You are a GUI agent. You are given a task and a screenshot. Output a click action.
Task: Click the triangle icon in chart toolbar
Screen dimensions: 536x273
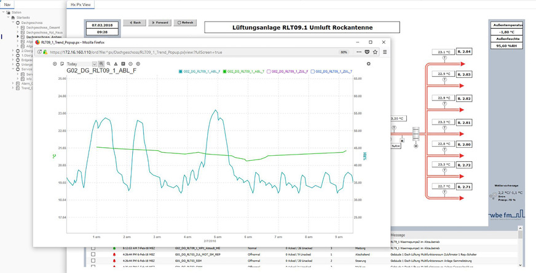tap(116, 63)
